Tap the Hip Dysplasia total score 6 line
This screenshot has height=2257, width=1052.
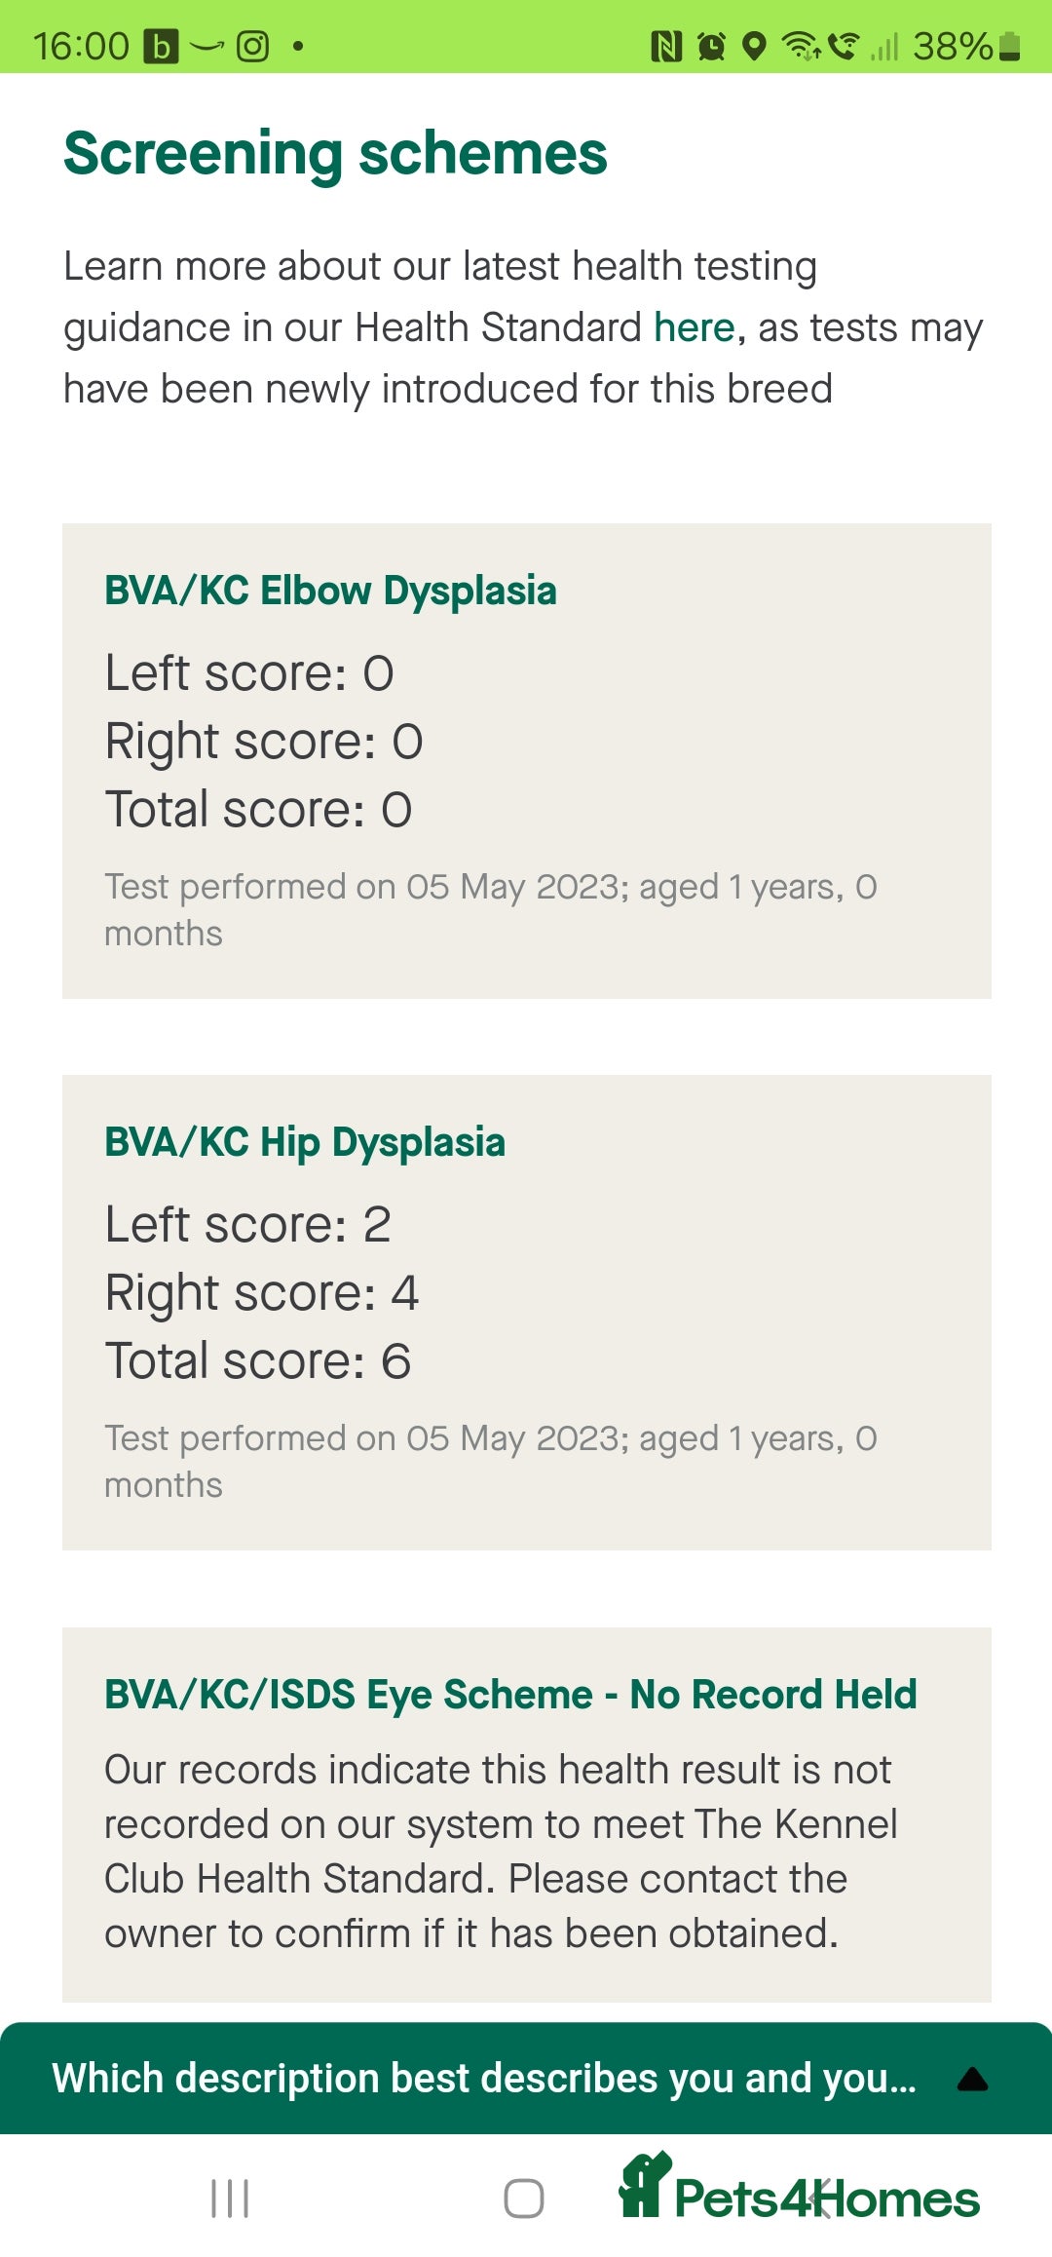tap(258, 1361)
